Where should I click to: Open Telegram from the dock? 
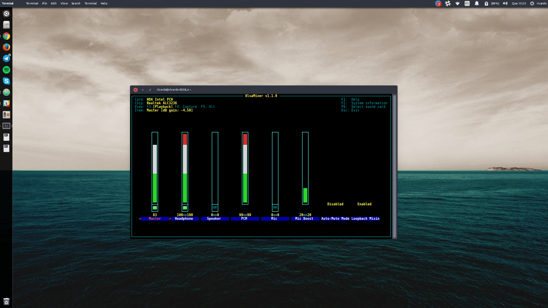6,59
